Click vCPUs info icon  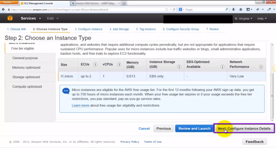click(119, 64)
